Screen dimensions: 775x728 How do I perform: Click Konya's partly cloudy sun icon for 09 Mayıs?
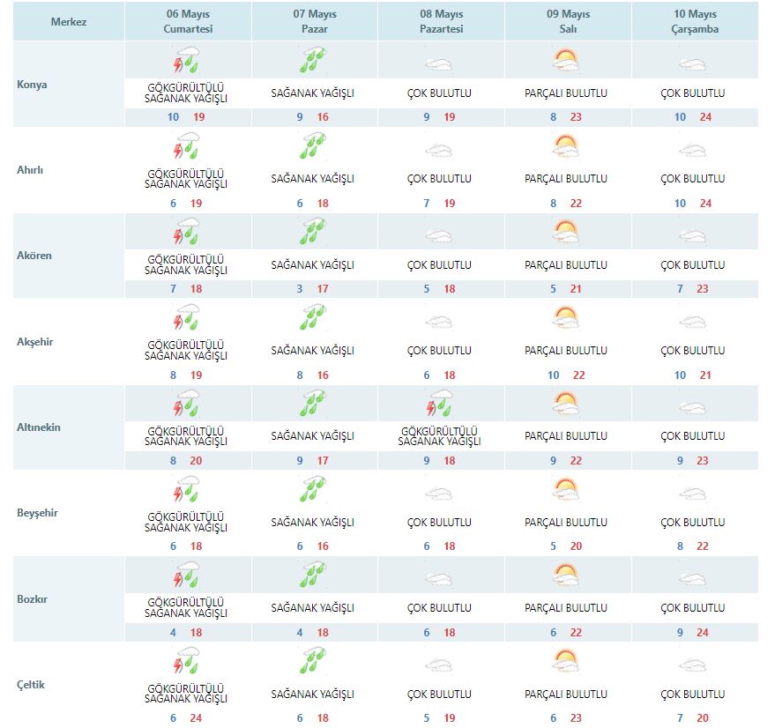(x=566, y=61)
